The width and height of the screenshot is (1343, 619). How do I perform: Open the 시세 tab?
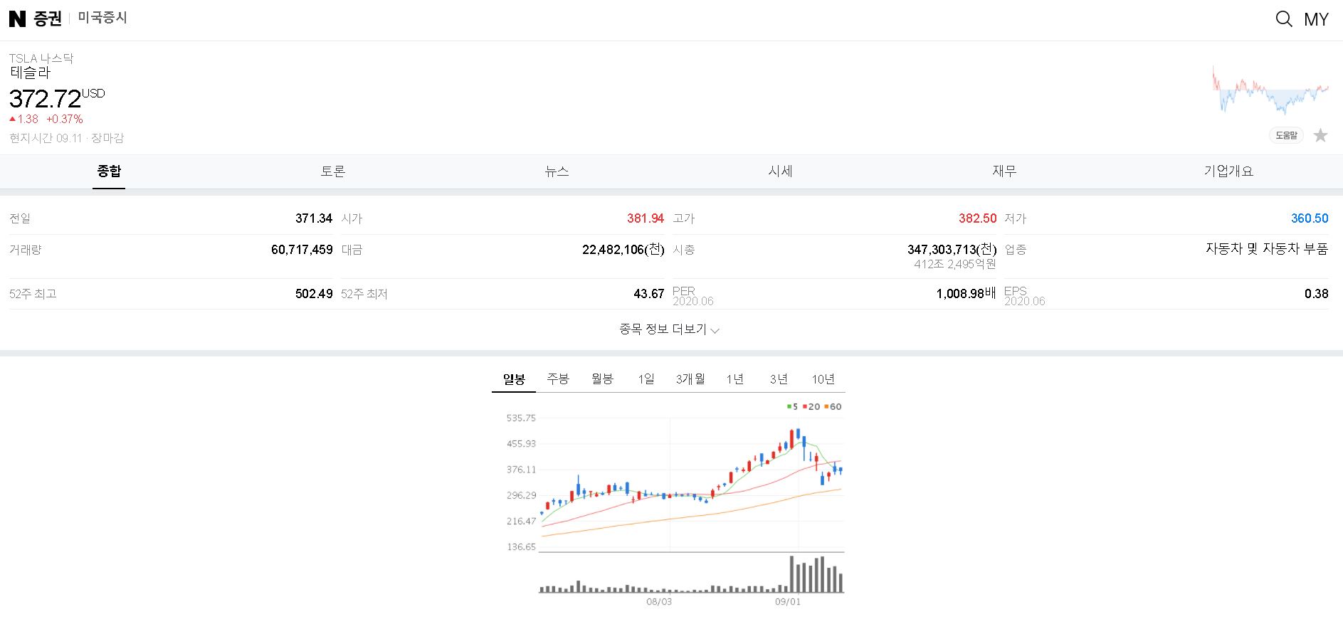click(x=780, y=171)
